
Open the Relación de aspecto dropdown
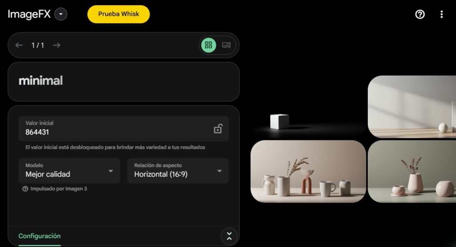[178, 171]
